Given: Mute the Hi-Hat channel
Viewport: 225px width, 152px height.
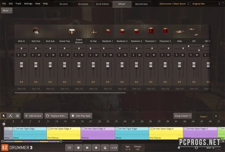Looking at the screenshot, I should tap(96, 55).
